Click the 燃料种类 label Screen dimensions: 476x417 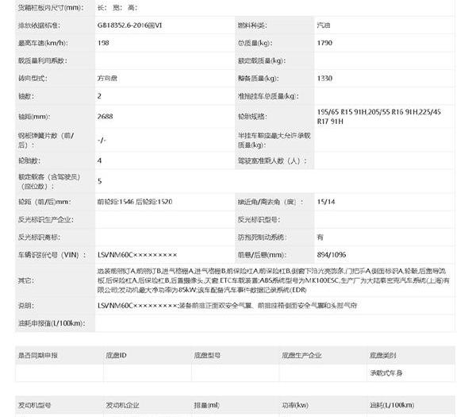pos(252,25)
